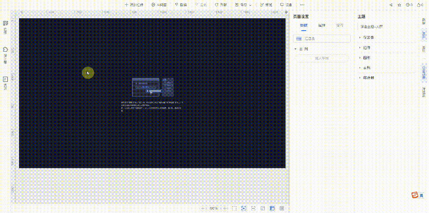Open 组件 panel in left sidebar
The width and height of the screenshot is (429, 213).
click(x=5, y=27)
